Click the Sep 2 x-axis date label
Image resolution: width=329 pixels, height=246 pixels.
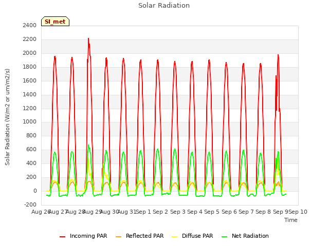(160, 212)
